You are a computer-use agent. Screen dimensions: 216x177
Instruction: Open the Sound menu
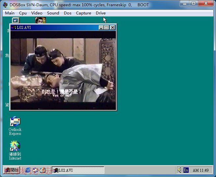[53, 13]
